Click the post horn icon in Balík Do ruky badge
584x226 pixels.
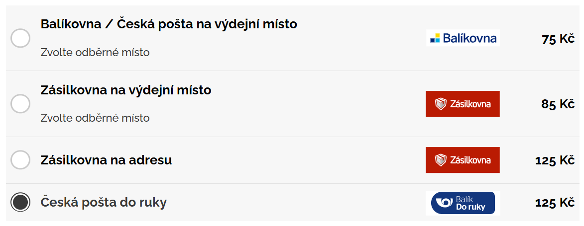(443, 203)
